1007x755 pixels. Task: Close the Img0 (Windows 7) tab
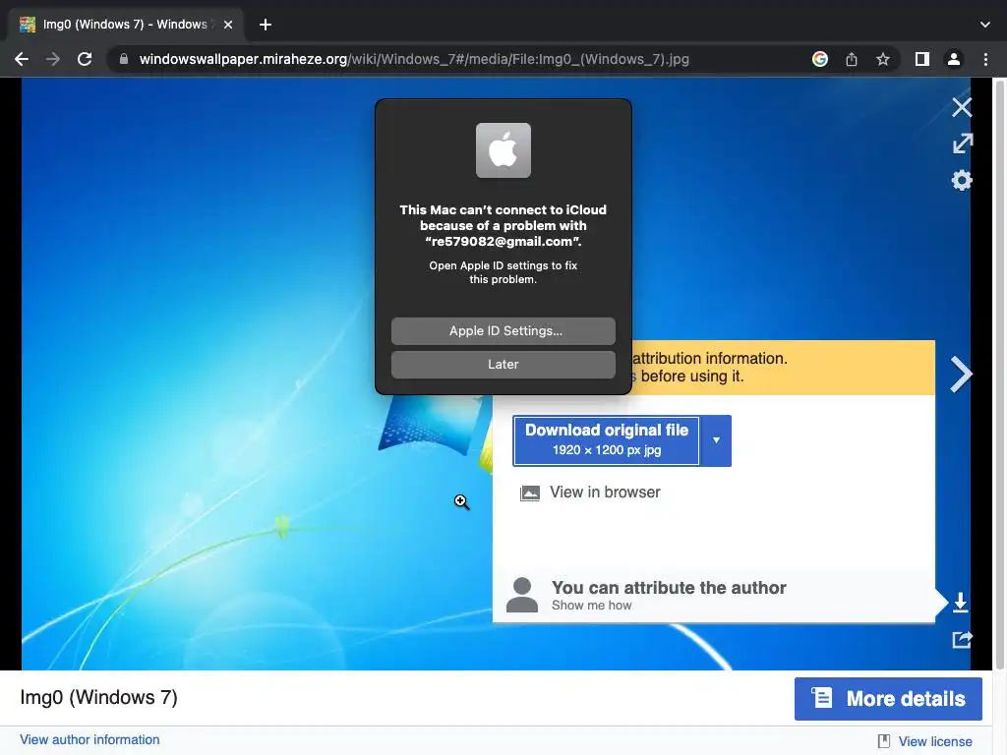pos(228,25)
